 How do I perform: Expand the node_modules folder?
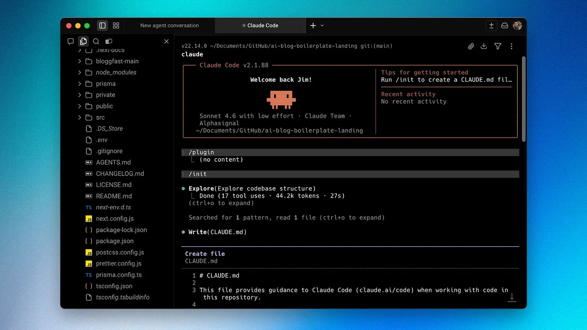tap(80, 72)
